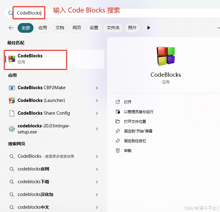This screenshot has height=212, width=220.
Task: Select the 全部 filter tab
Action: coord(26,28)
